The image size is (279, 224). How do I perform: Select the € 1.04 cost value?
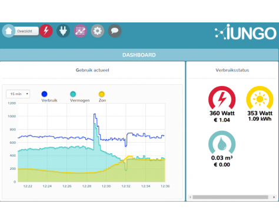tap(222, 120)
